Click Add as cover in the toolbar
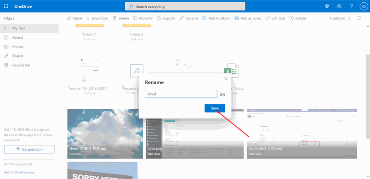Viewport: 370px width, 179px height. click(x=248, y=18)
